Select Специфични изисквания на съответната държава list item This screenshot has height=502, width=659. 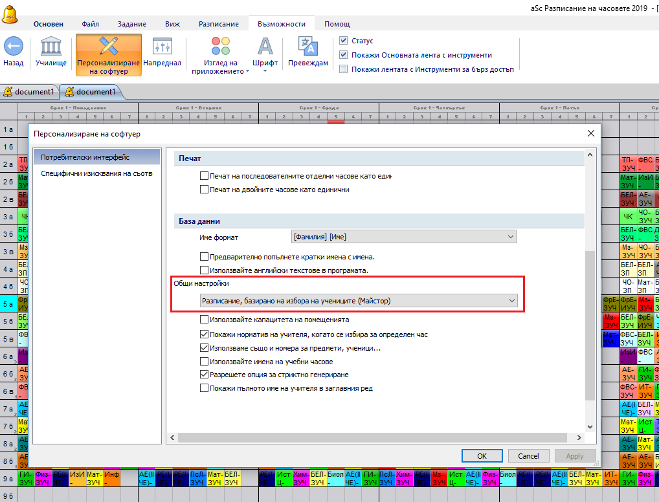(96, 173)
